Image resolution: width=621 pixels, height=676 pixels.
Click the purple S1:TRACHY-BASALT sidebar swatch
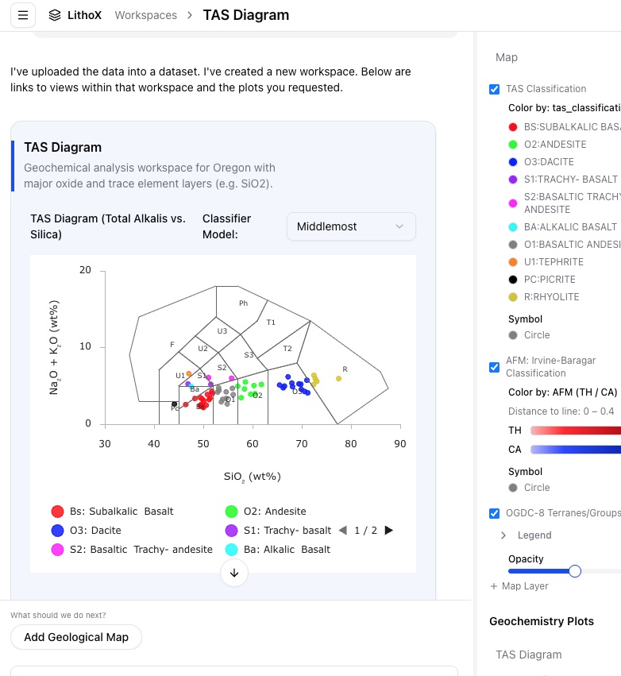point(513,180)
